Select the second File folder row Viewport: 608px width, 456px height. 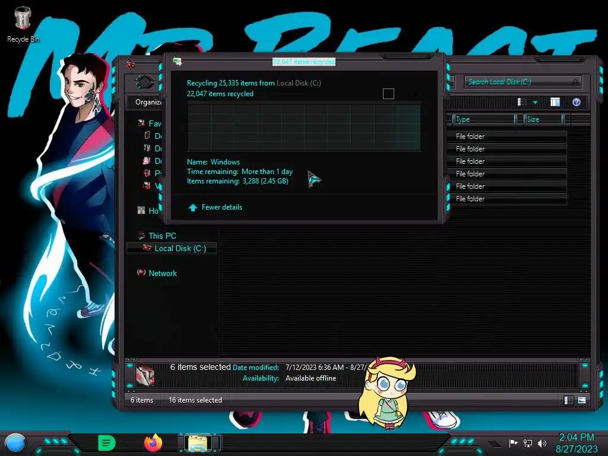(507, 149)
